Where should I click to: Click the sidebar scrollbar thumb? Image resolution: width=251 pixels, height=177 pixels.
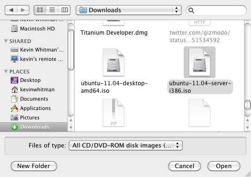point(71,50)
